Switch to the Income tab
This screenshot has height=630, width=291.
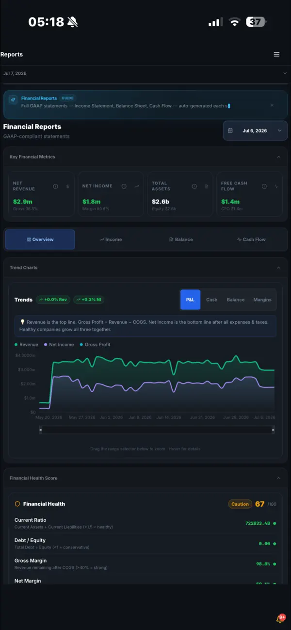111,239
